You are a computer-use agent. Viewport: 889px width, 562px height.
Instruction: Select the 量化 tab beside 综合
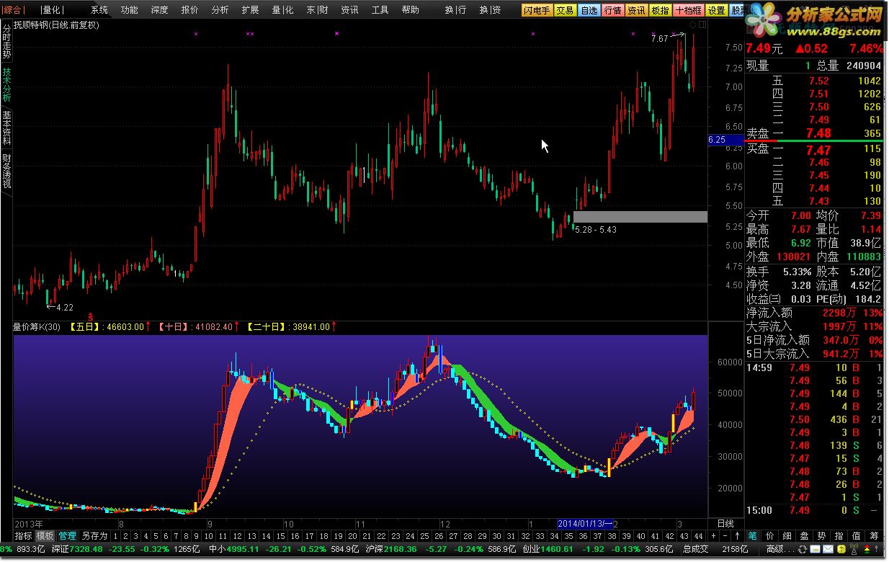pos(51,10)
